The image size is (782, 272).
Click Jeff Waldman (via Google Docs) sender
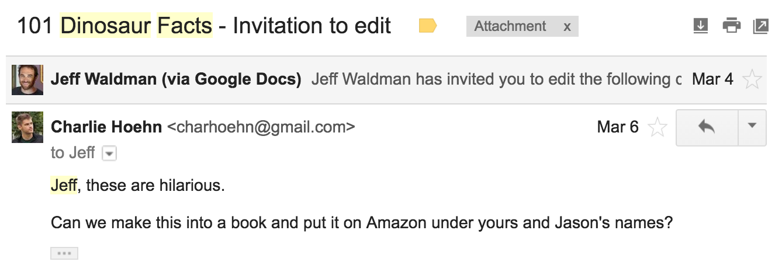pos(176,79)
